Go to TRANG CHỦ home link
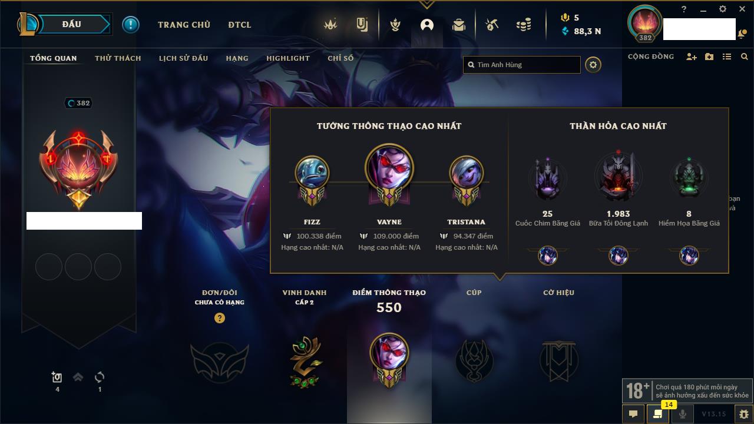754x424 pixels. (184, 25)
